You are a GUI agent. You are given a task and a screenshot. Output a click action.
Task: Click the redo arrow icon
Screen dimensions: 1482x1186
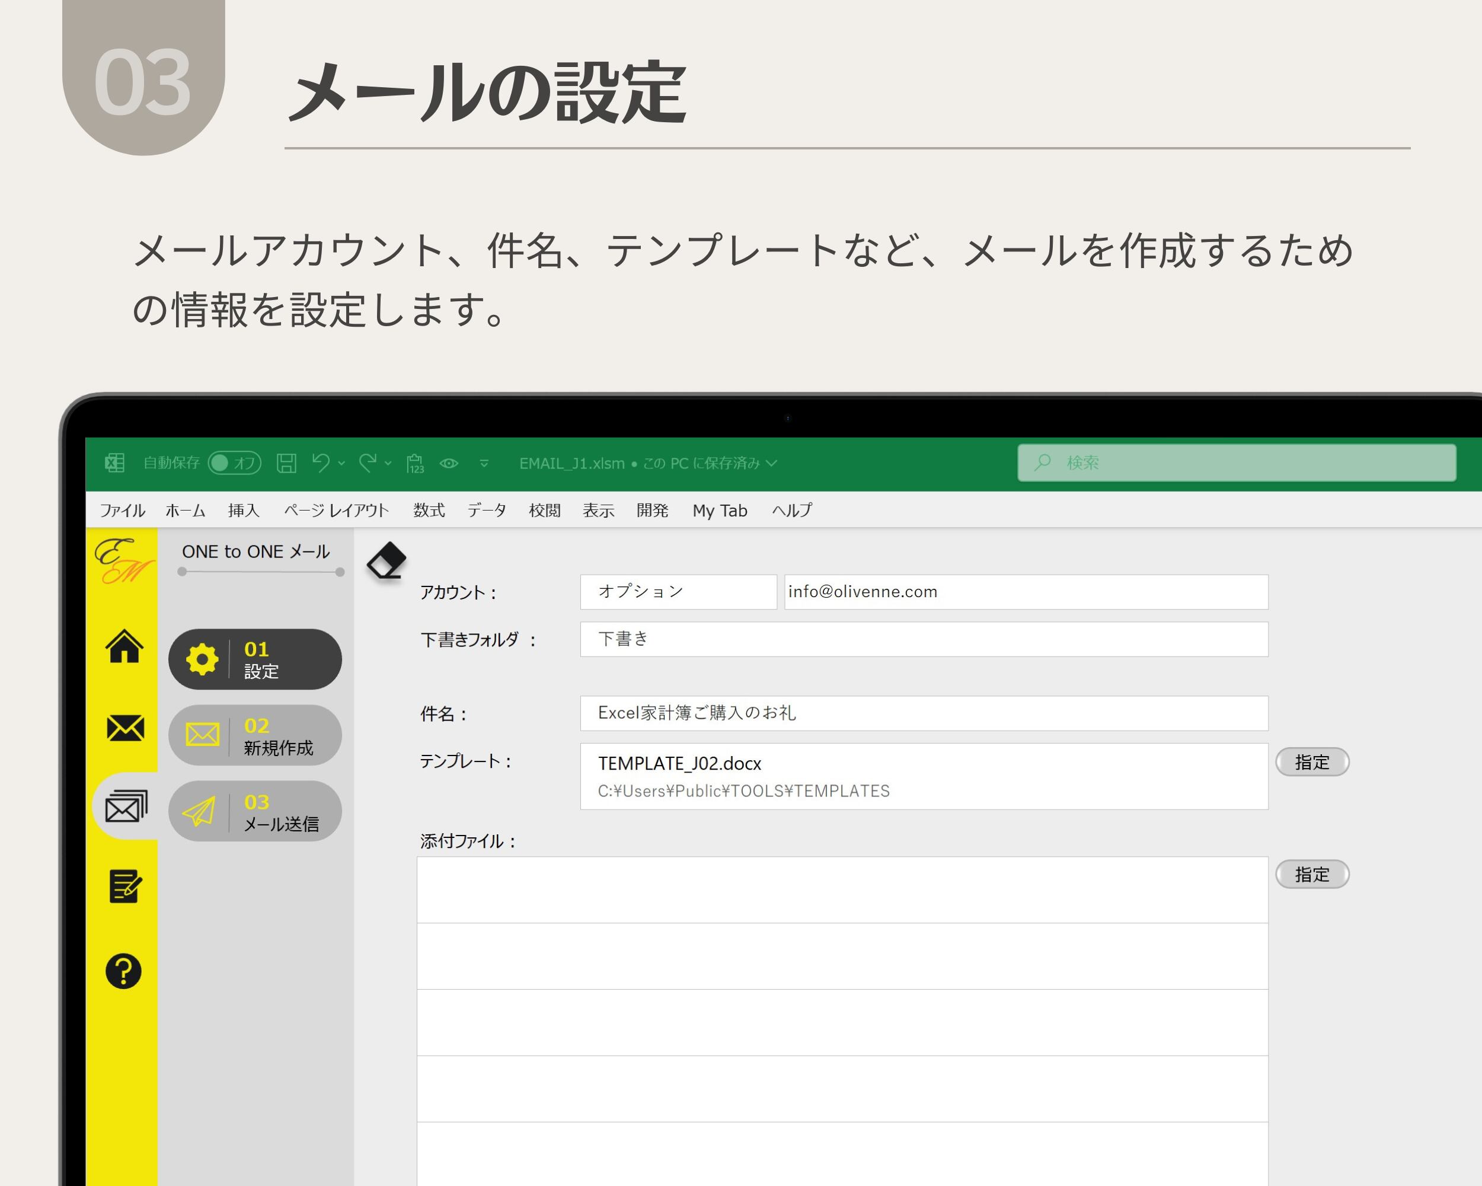click(x=368, y=463)
